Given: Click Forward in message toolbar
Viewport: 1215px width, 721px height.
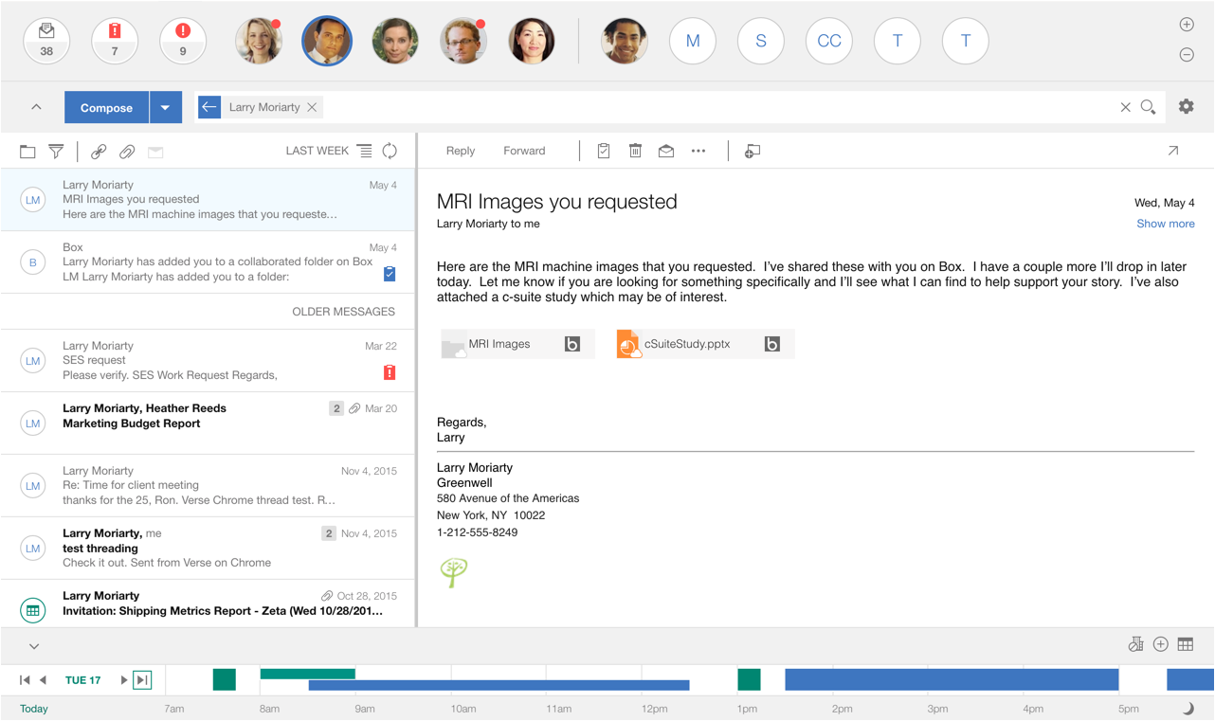Looking at the screenshot, I should pos(524,151).
